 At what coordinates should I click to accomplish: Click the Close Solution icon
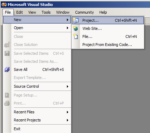tap(7, 45)
